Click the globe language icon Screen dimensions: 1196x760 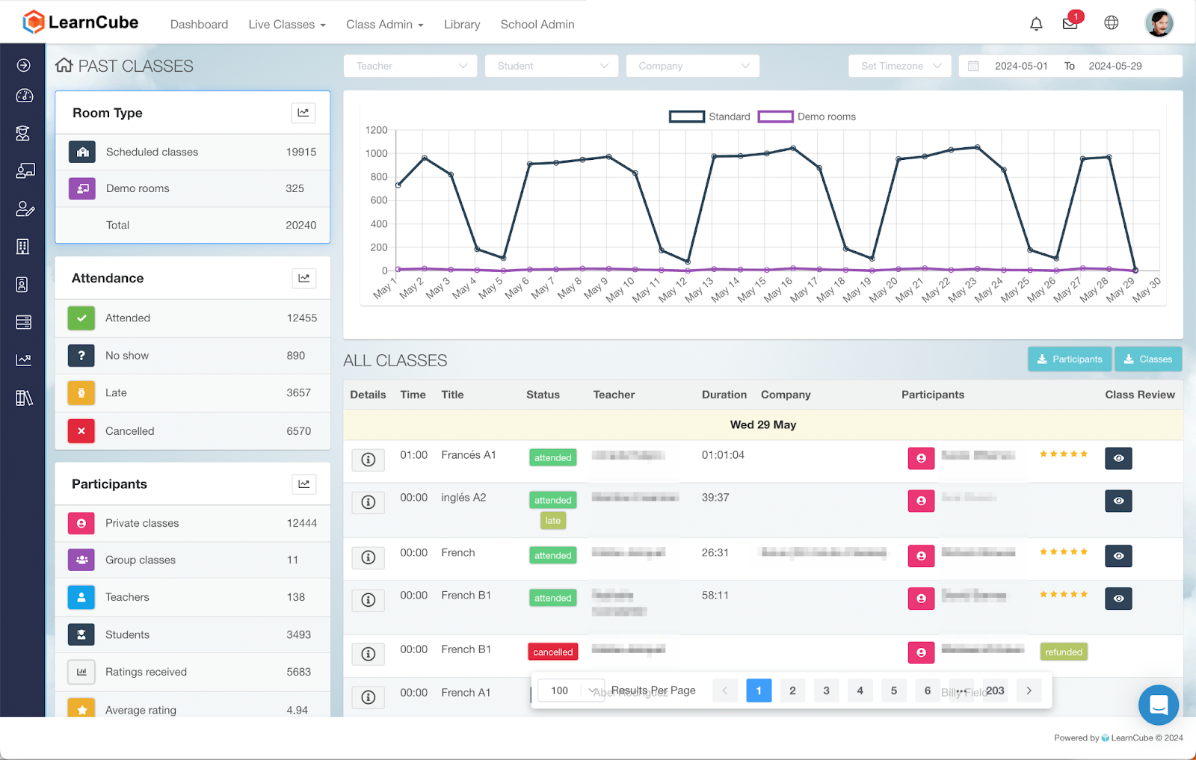click(1111, 23)
